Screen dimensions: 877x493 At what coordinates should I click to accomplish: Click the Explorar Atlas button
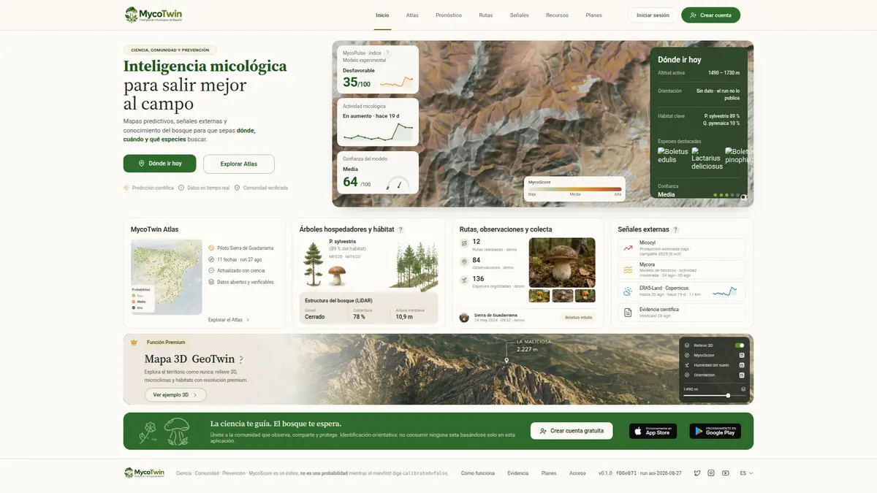pos(239,164)
